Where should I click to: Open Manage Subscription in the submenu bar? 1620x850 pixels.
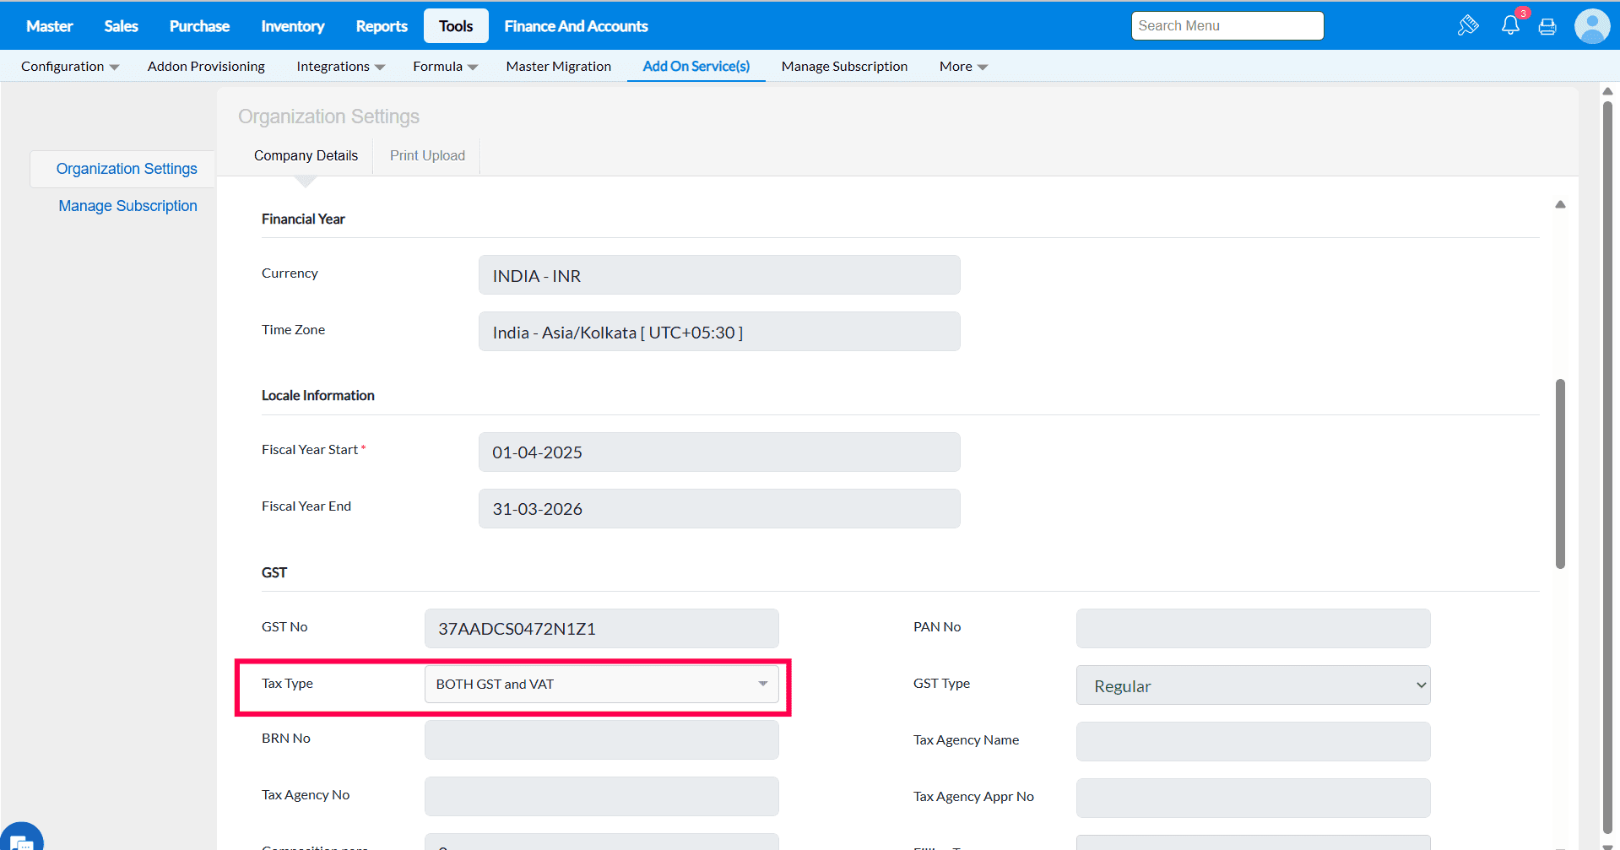pos(844,66)
